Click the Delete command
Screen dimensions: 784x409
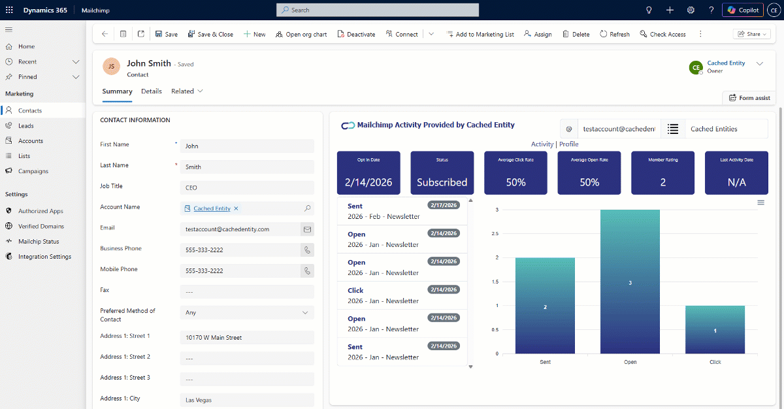point(576,34)
